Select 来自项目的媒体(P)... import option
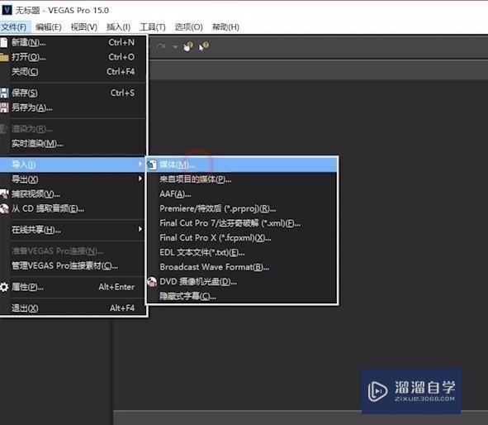 click(x=242, y=179)
